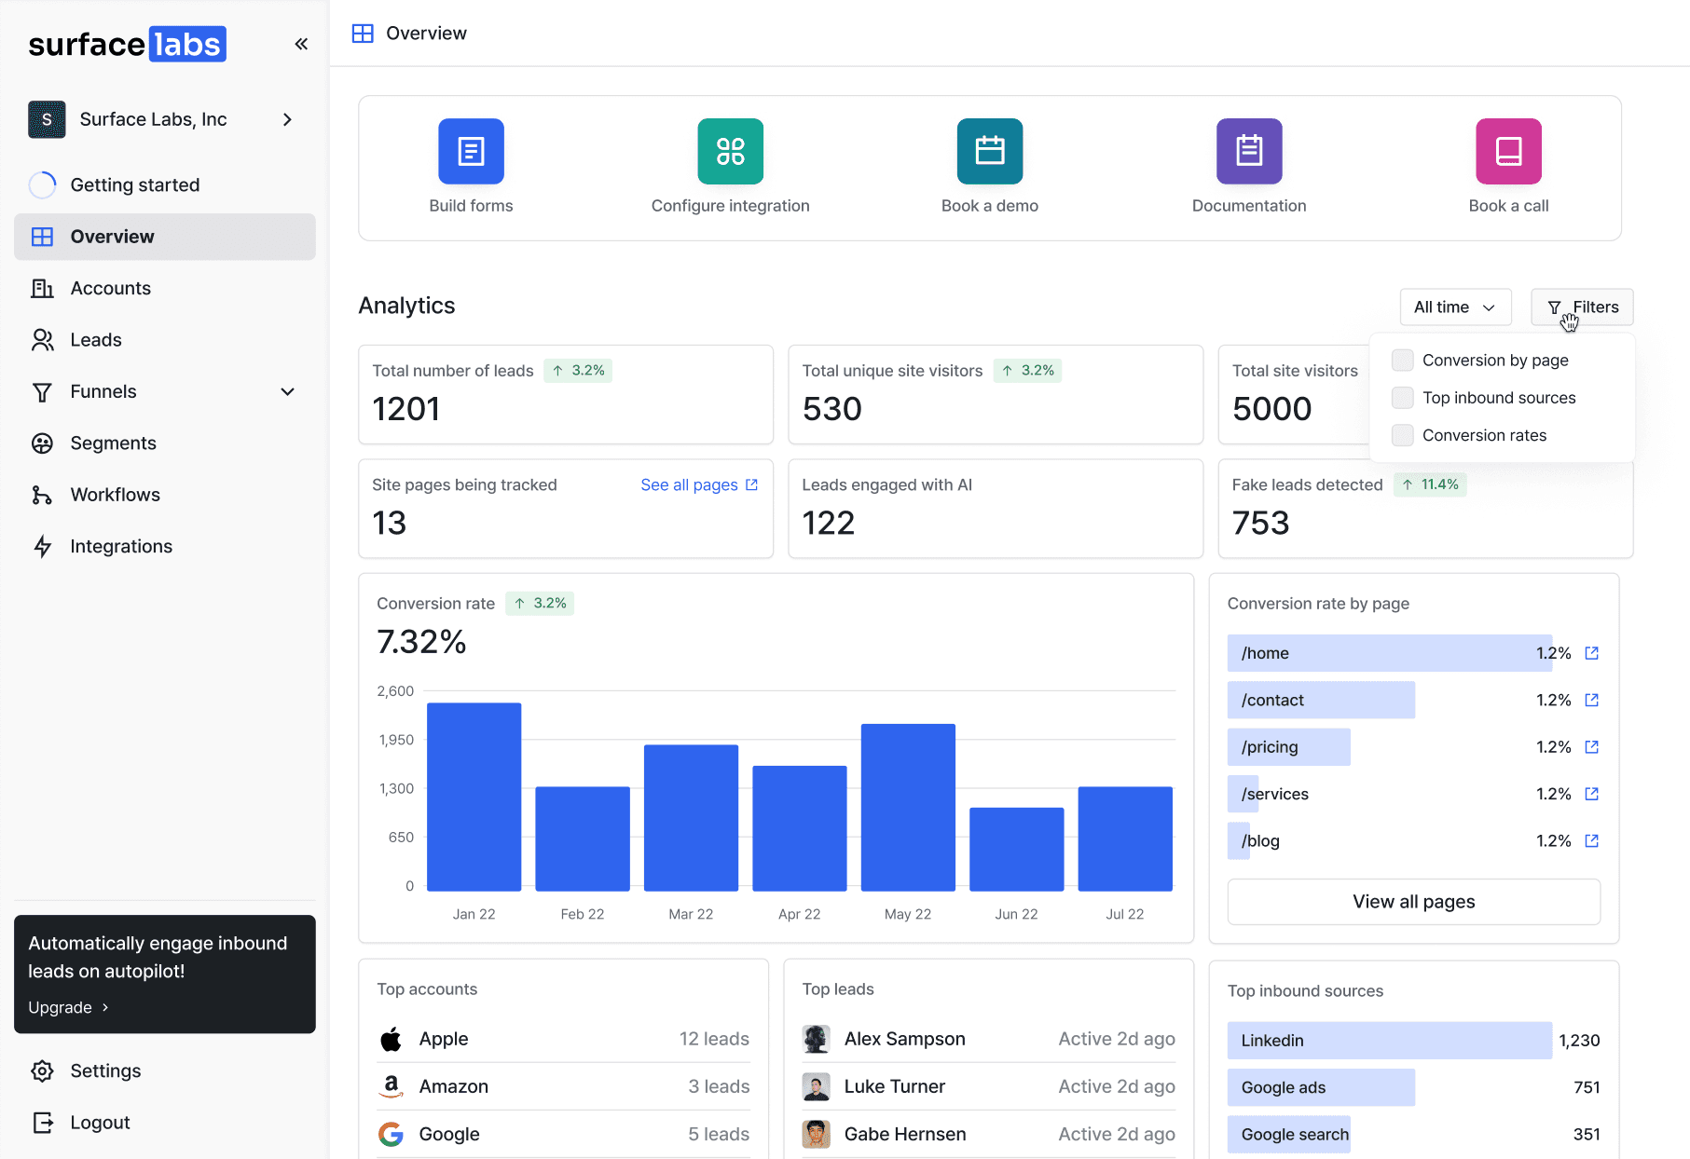Viewport: 1690px width, 1159px height.
Task: Click the Fake leads detected 11.4% badge
Action: click(1430, 484)
